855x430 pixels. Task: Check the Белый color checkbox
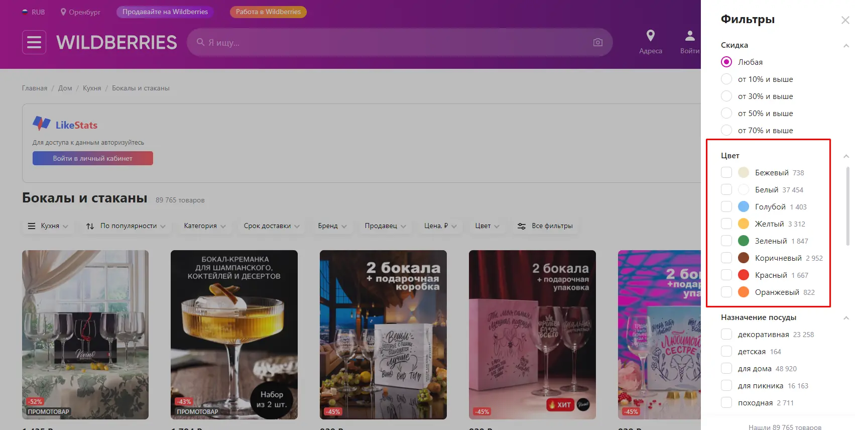point(726,189)
